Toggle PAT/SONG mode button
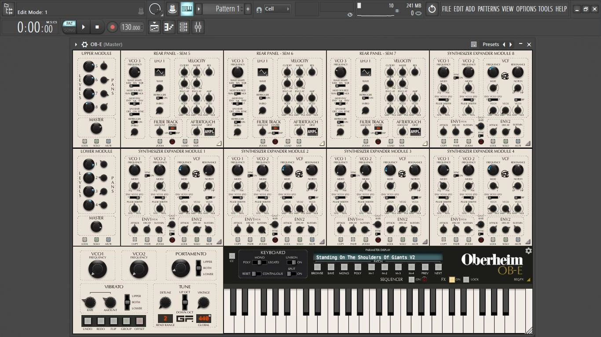 [69, 27]
